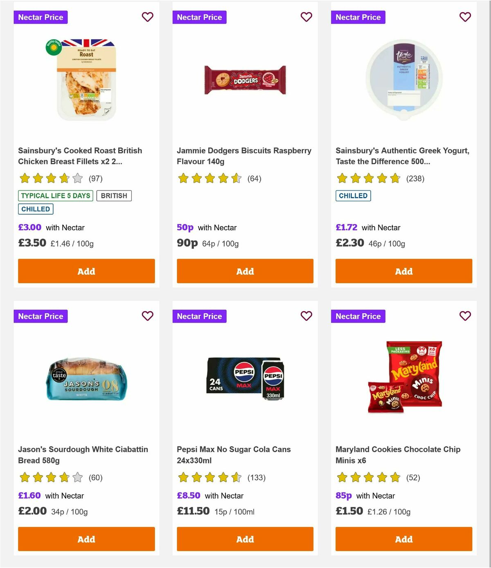Click the Nectar Price badge on Jason's Sourdough
491x568 pixels.
(x=41, y=316)
